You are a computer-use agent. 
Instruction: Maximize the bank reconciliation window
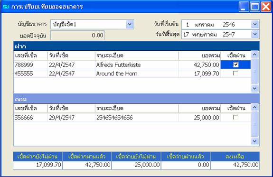tap(254, 7)
